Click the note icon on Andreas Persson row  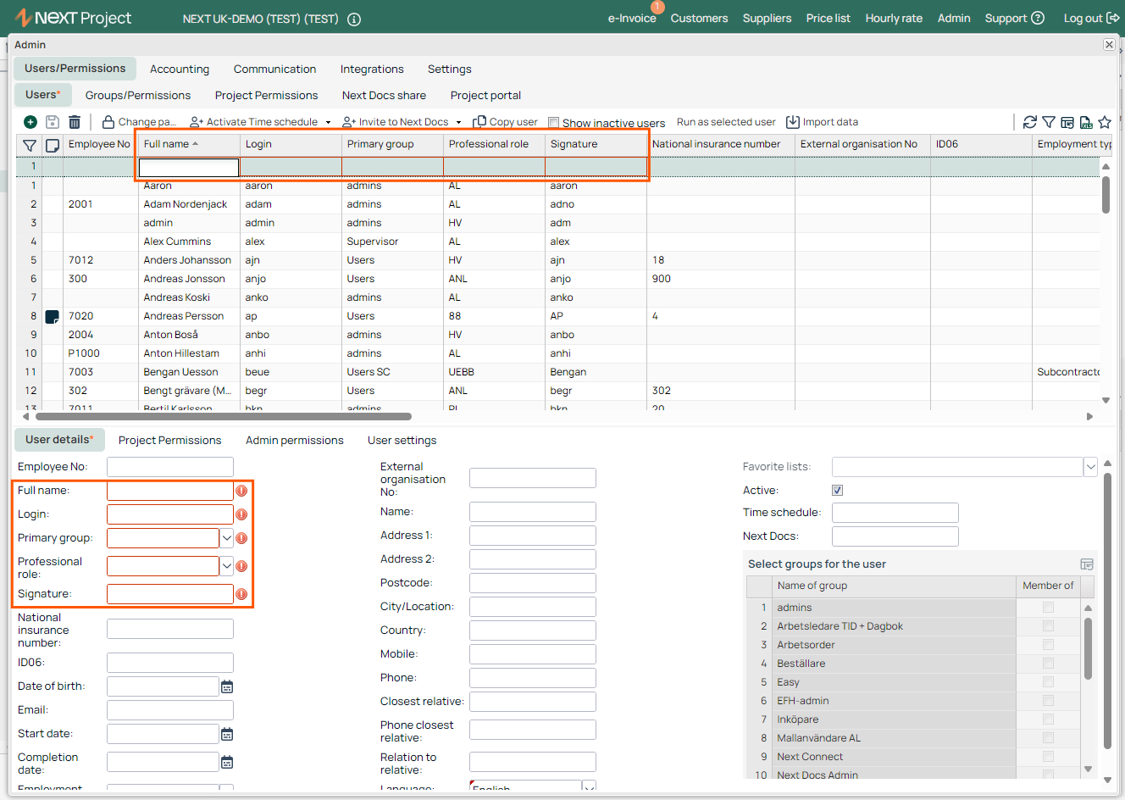[52, 316]
